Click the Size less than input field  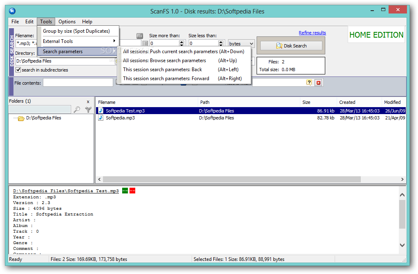point(203,43)
